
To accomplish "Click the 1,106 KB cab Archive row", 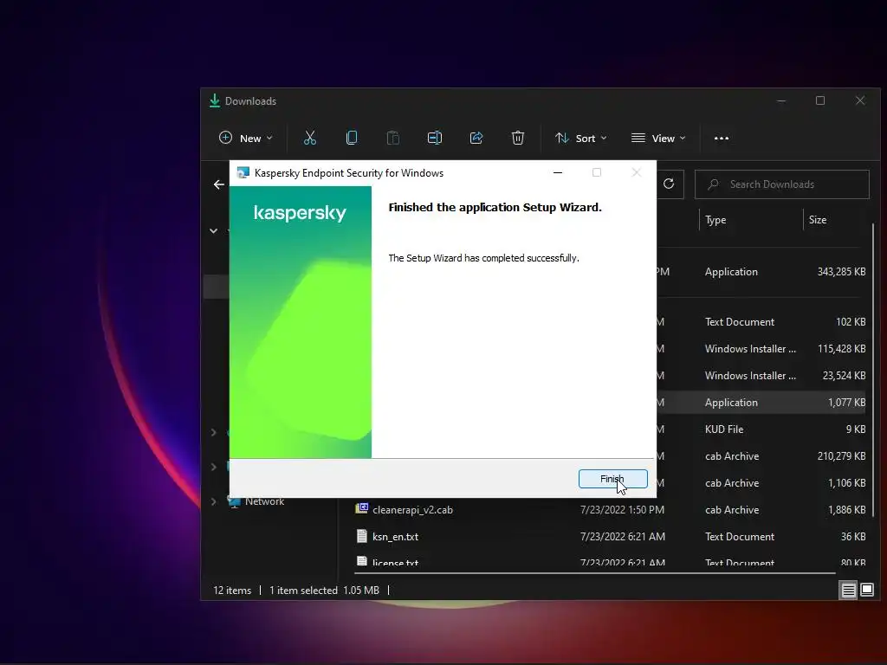I will pos(761,483).
